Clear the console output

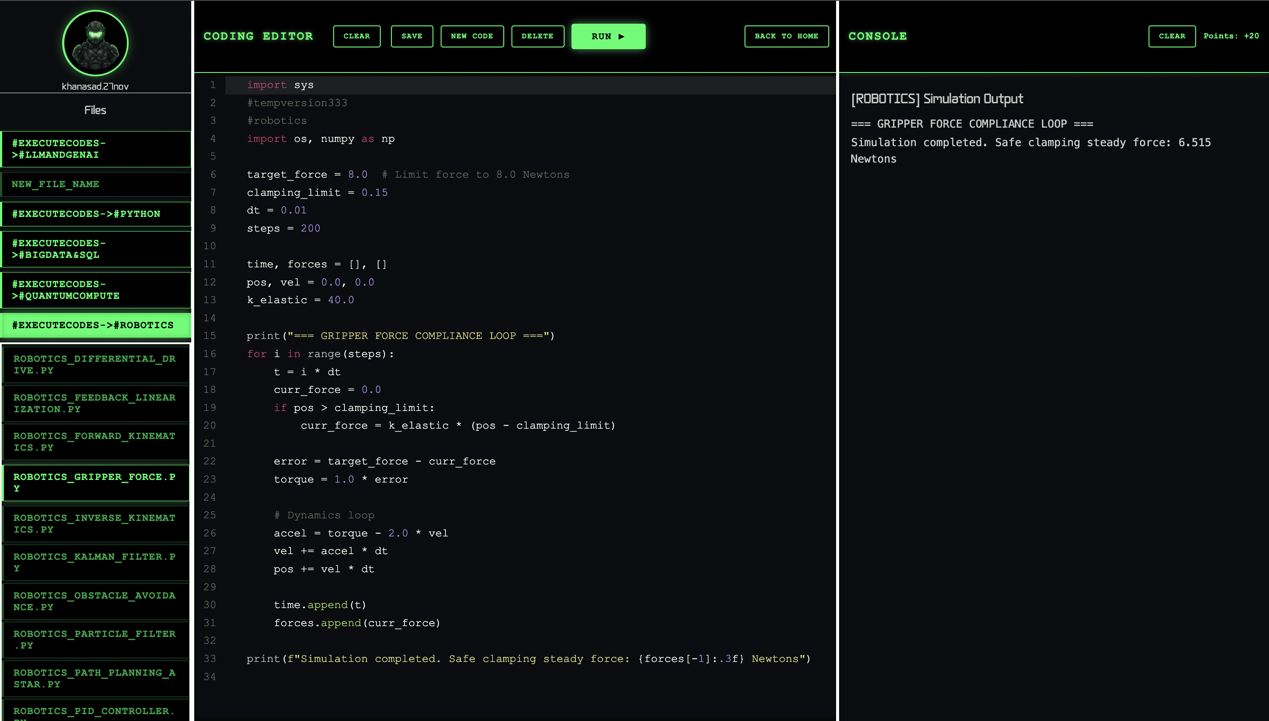point(1171,36)
